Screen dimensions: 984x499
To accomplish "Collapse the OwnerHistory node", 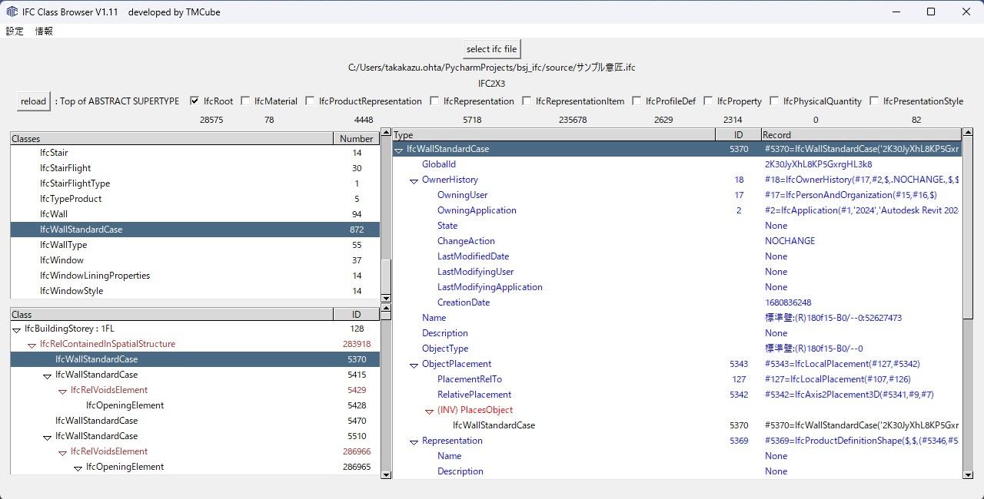I will pyautogui.click(x=414, y=180).
